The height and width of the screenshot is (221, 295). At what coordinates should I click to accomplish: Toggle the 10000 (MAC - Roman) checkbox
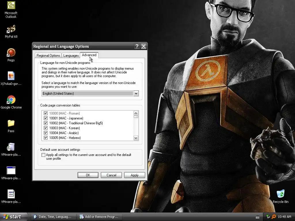coord(46,113)
